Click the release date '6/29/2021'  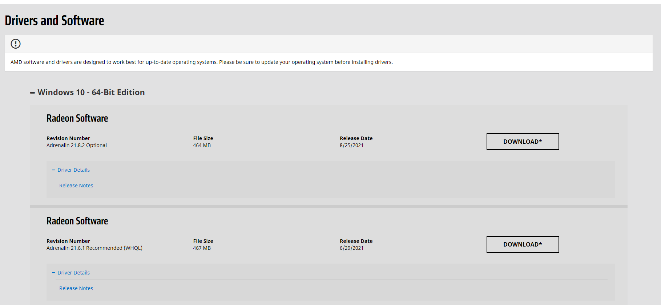351,248
